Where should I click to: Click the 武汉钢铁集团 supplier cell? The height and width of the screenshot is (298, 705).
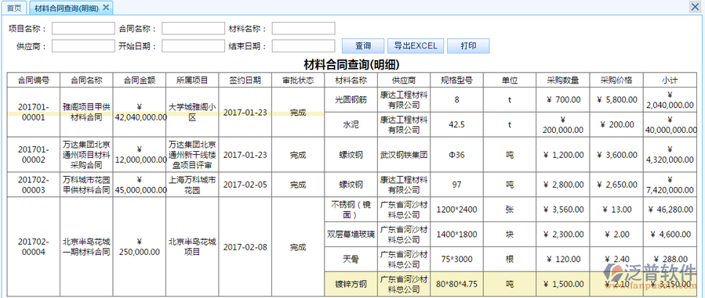coord(404,155)
